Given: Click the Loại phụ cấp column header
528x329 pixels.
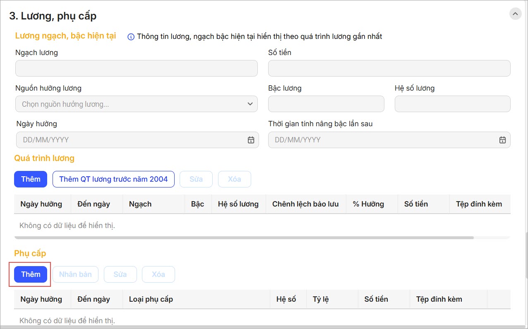Looking at the screenshot, I should click(x=151, y=299).
